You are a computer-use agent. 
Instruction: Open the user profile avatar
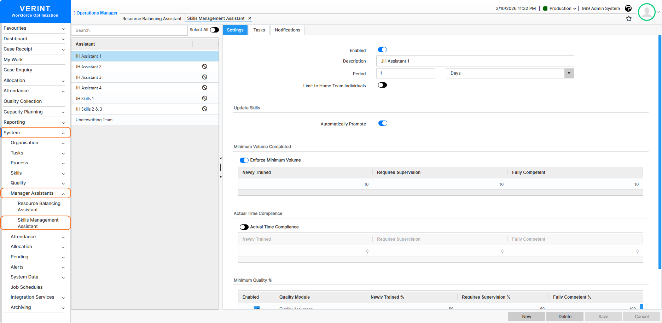coord(646,12)
